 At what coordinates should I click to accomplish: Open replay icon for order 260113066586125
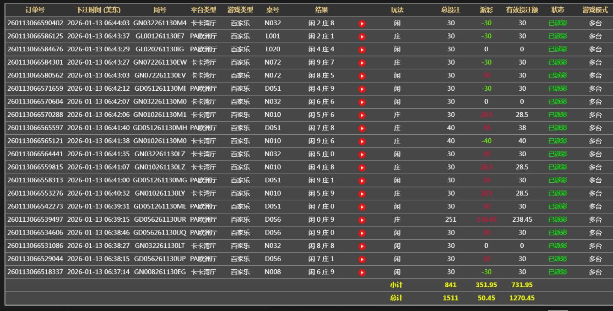362,36
